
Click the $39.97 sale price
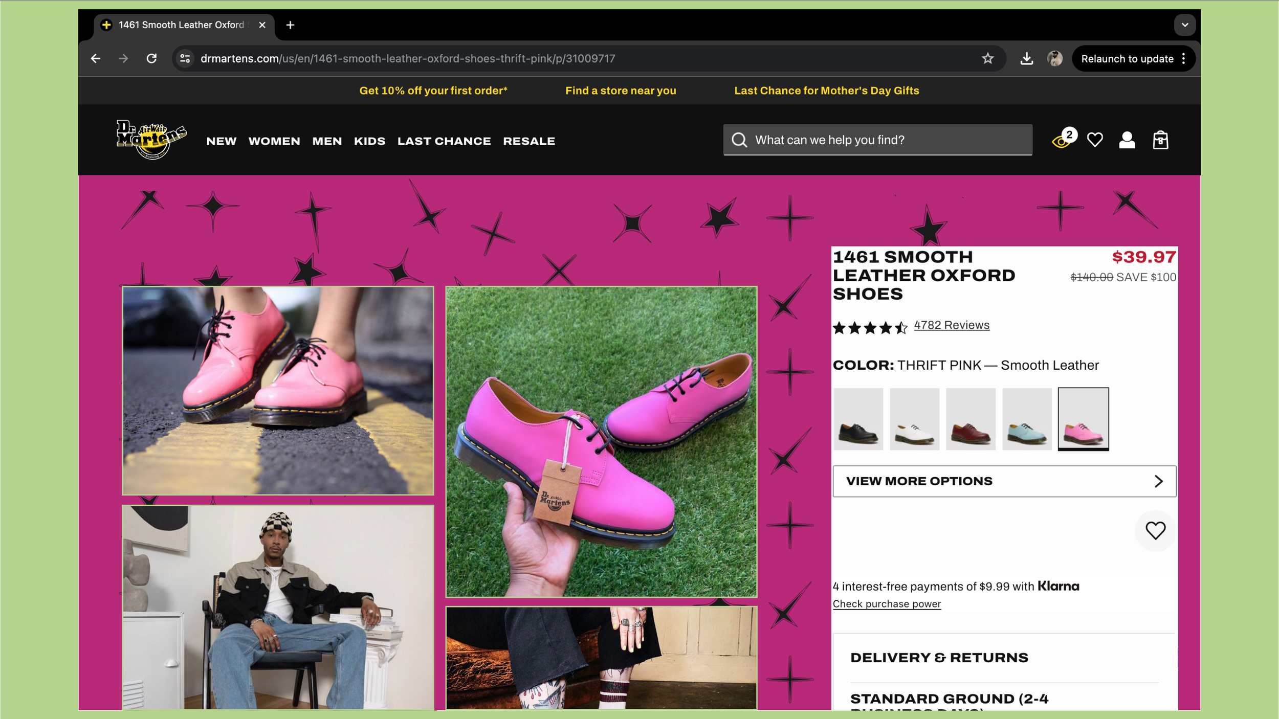point(1144,257)
